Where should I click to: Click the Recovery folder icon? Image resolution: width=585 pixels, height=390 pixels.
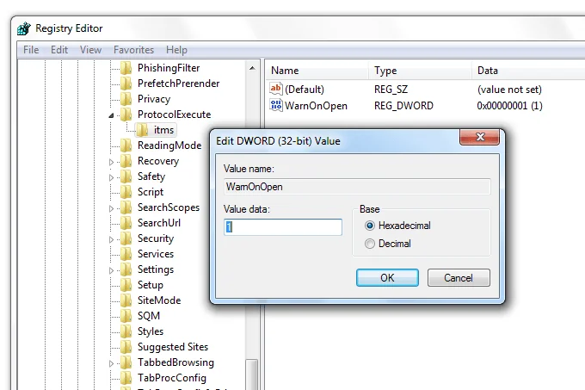(126, 161)
